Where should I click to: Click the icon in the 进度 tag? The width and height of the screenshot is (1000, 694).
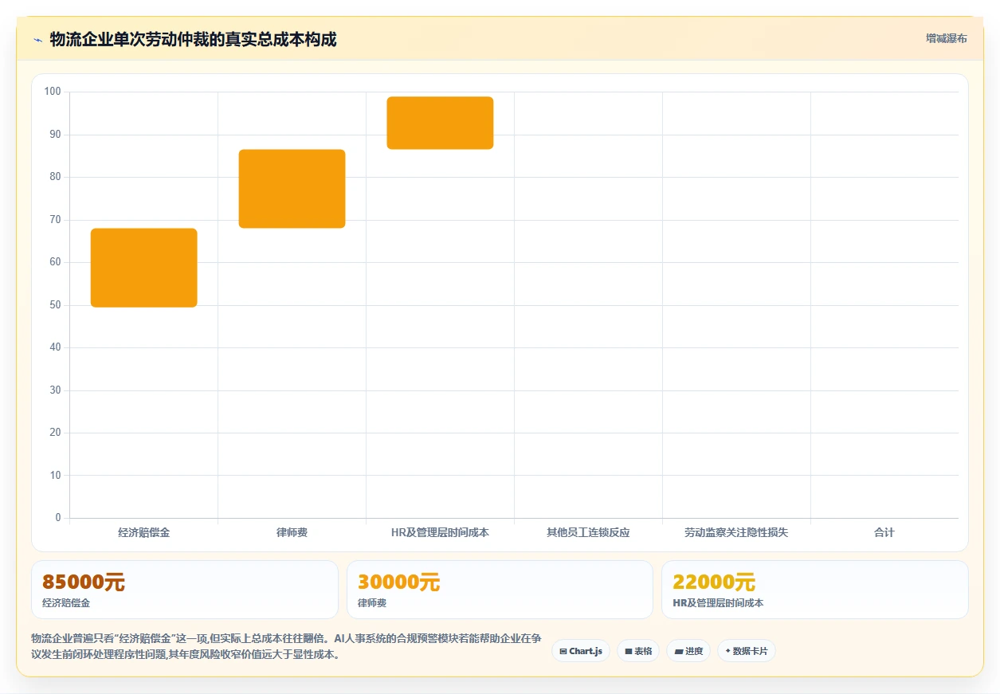coord(678,651)
